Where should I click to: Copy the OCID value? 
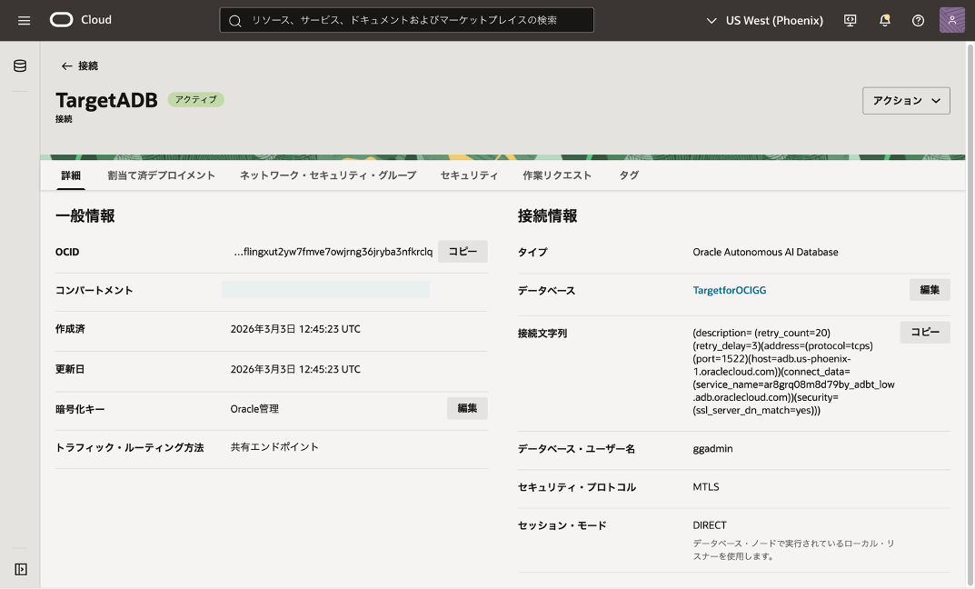(x=463, y=252)
